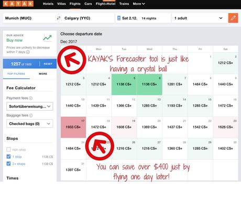Click the RESET filters button
Image resolution: width=241 pixels, height=201 pixels.
[x=48, y=64]
